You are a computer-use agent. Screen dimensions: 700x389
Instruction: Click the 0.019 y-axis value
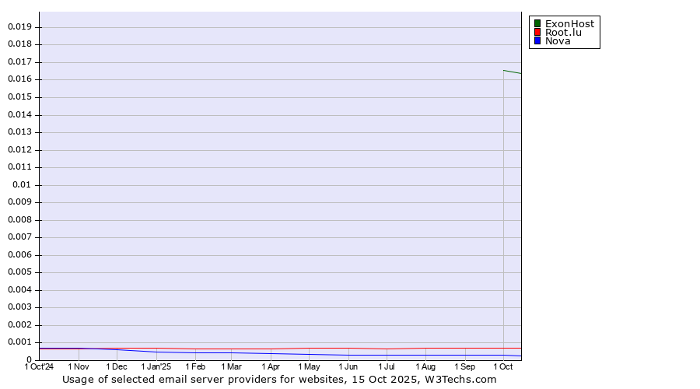tap(19, 26)
